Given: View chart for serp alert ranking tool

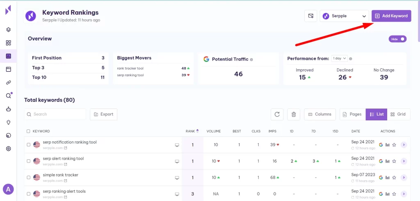Looking at the screenshot, I should pos(387,161).
